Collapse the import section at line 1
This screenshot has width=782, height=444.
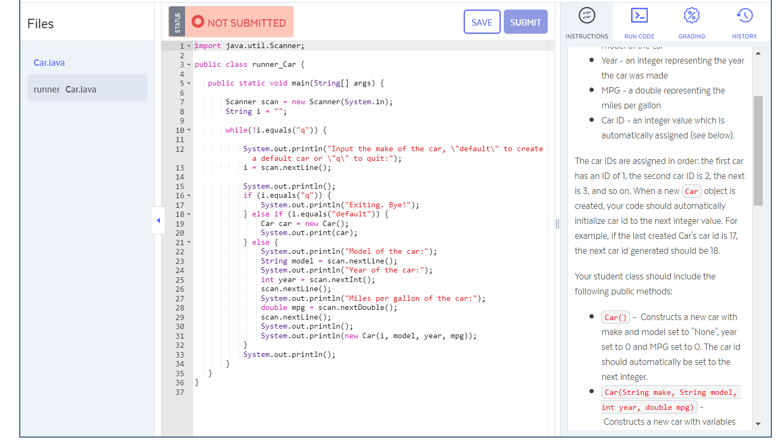189,45
